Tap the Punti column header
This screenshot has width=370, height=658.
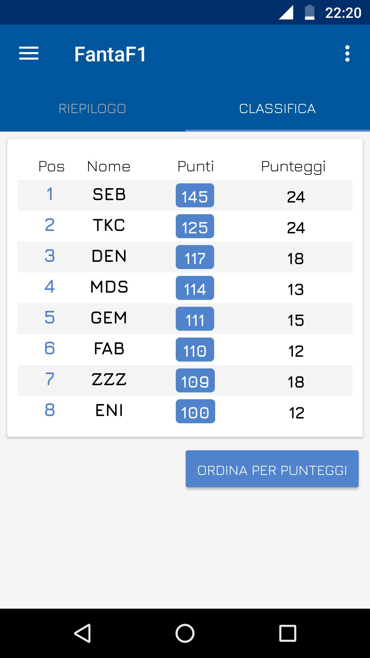coord(196,167)
